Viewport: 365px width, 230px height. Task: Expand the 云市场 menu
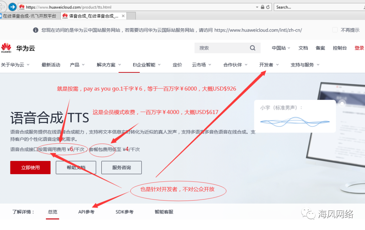pos(201,65)
